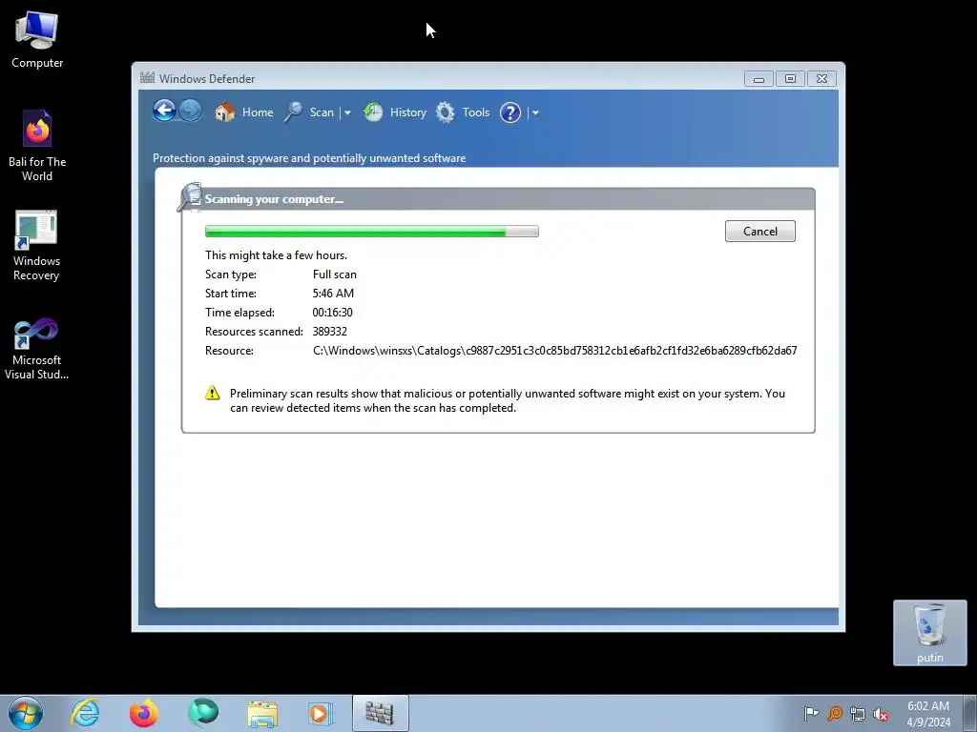The width and height of the screenshot is (977, 732).
Task: Click the preliminary scan results warning text
Action: [508, 401]
